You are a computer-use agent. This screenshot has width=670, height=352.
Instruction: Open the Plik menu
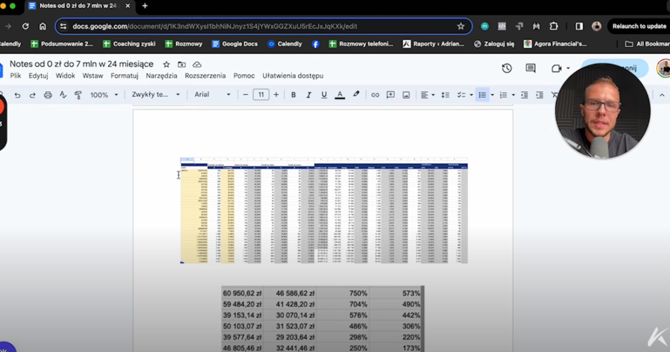16,76
